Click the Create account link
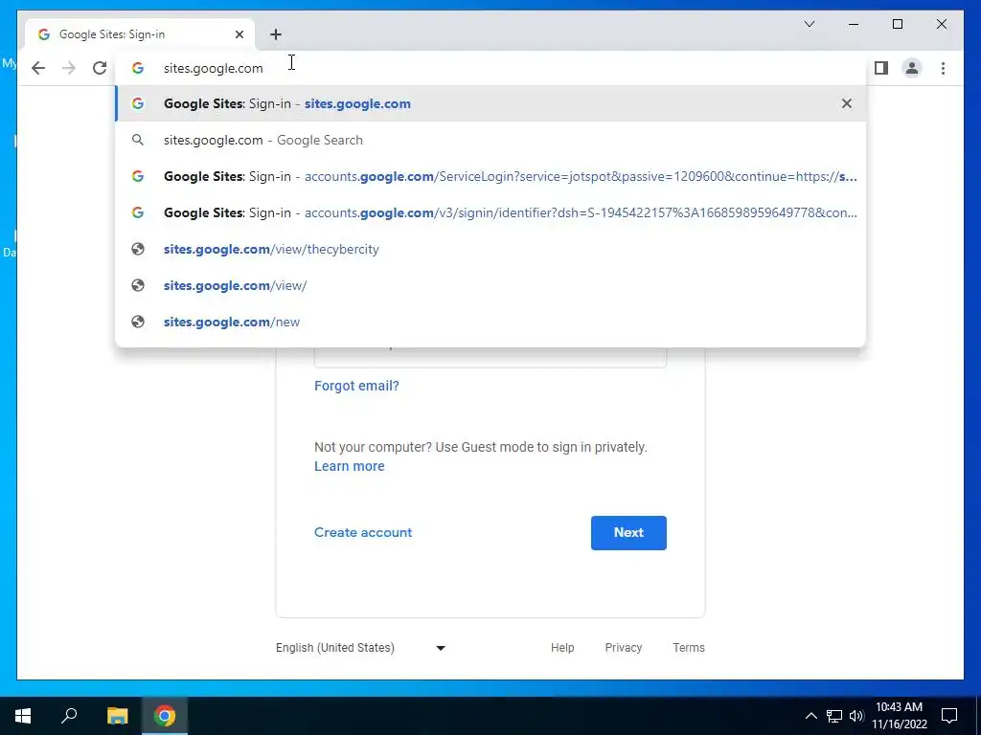Image resolution: width=981 pixels, height=735 pixels. tap(363, 532)
